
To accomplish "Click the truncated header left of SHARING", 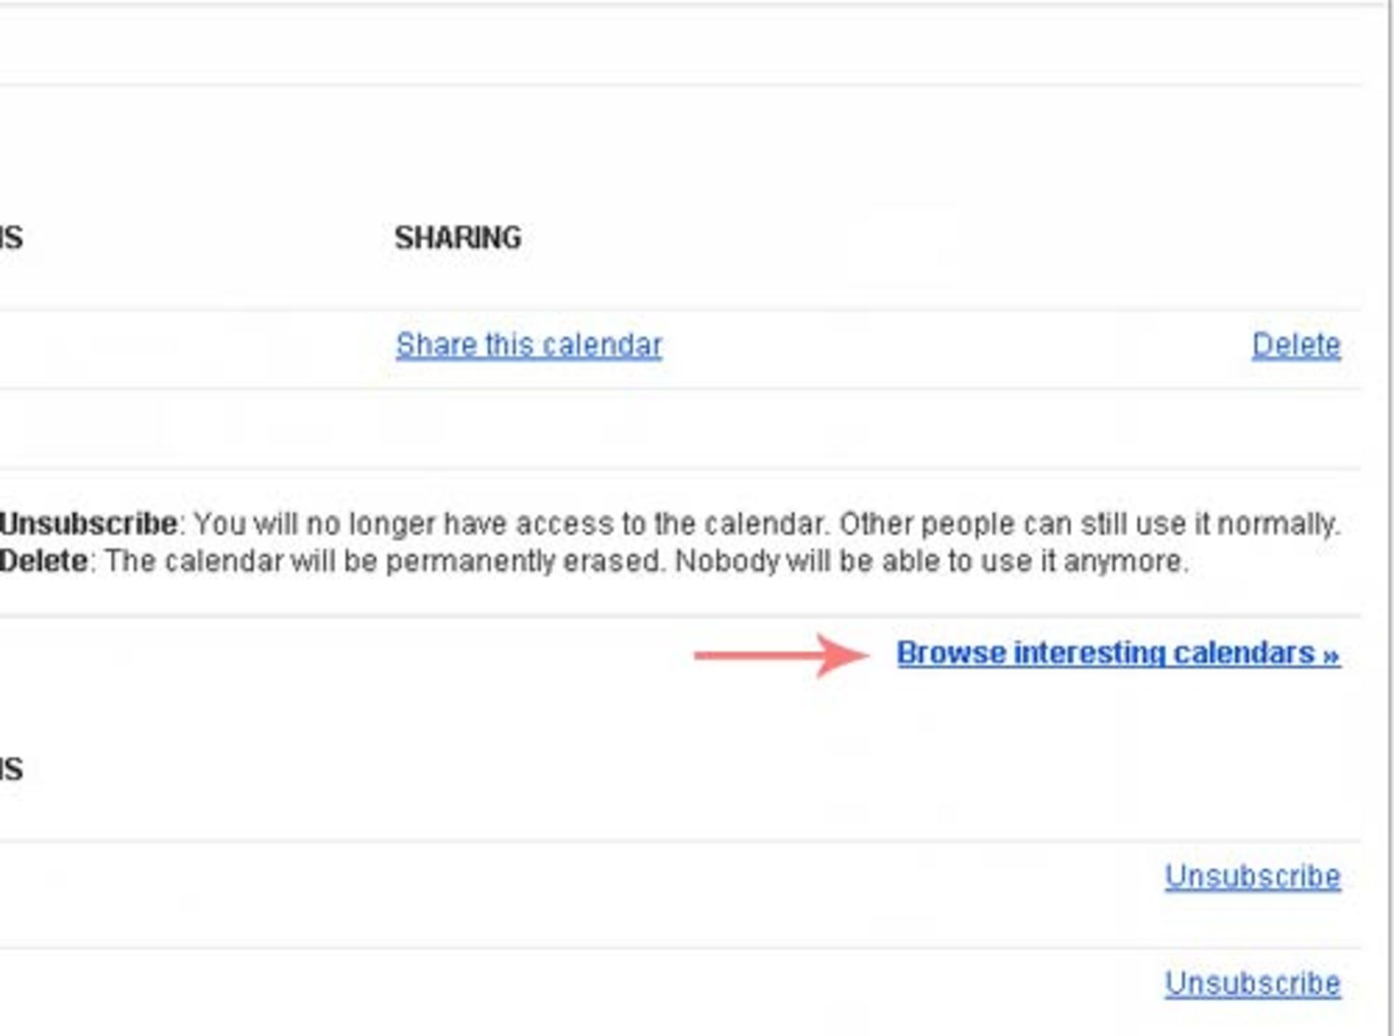I will pos(12,238).
